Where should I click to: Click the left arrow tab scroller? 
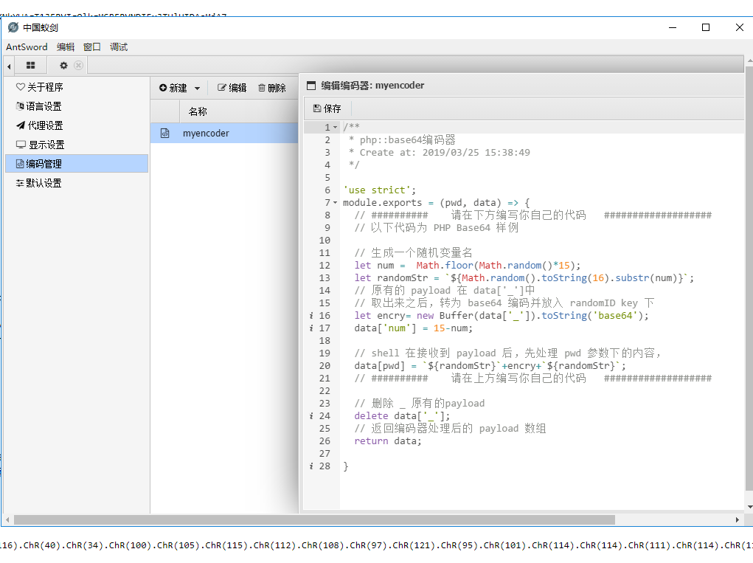[x=9, y=66]
